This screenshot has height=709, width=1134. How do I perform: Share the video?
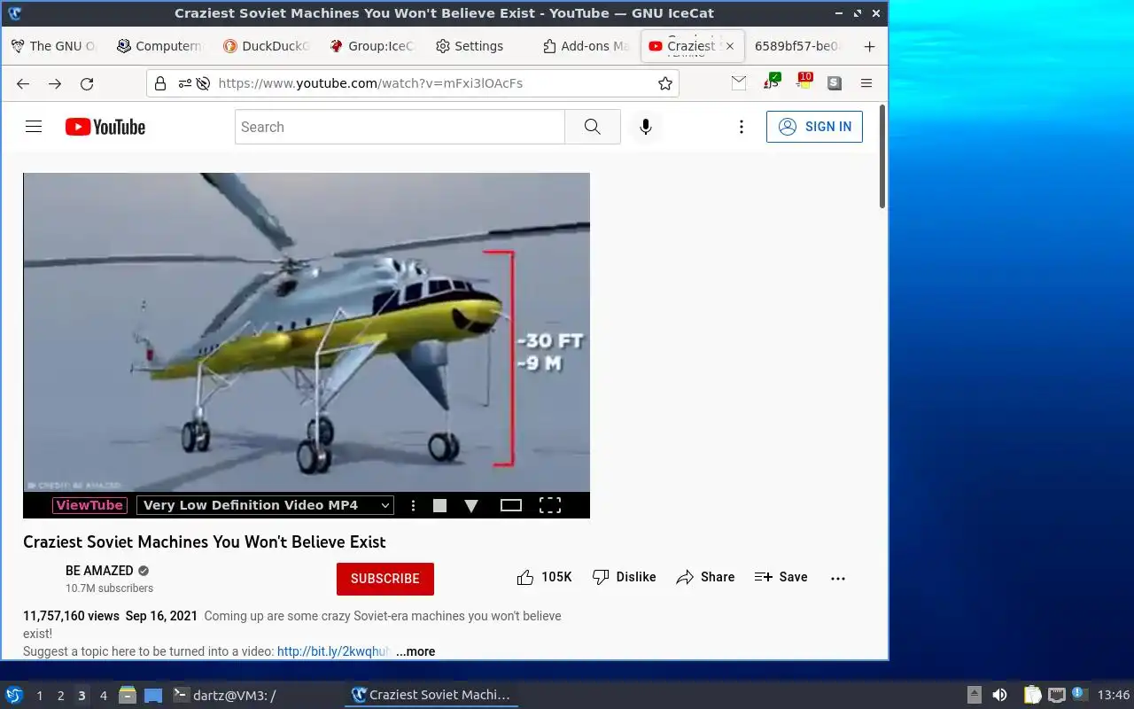705,577
